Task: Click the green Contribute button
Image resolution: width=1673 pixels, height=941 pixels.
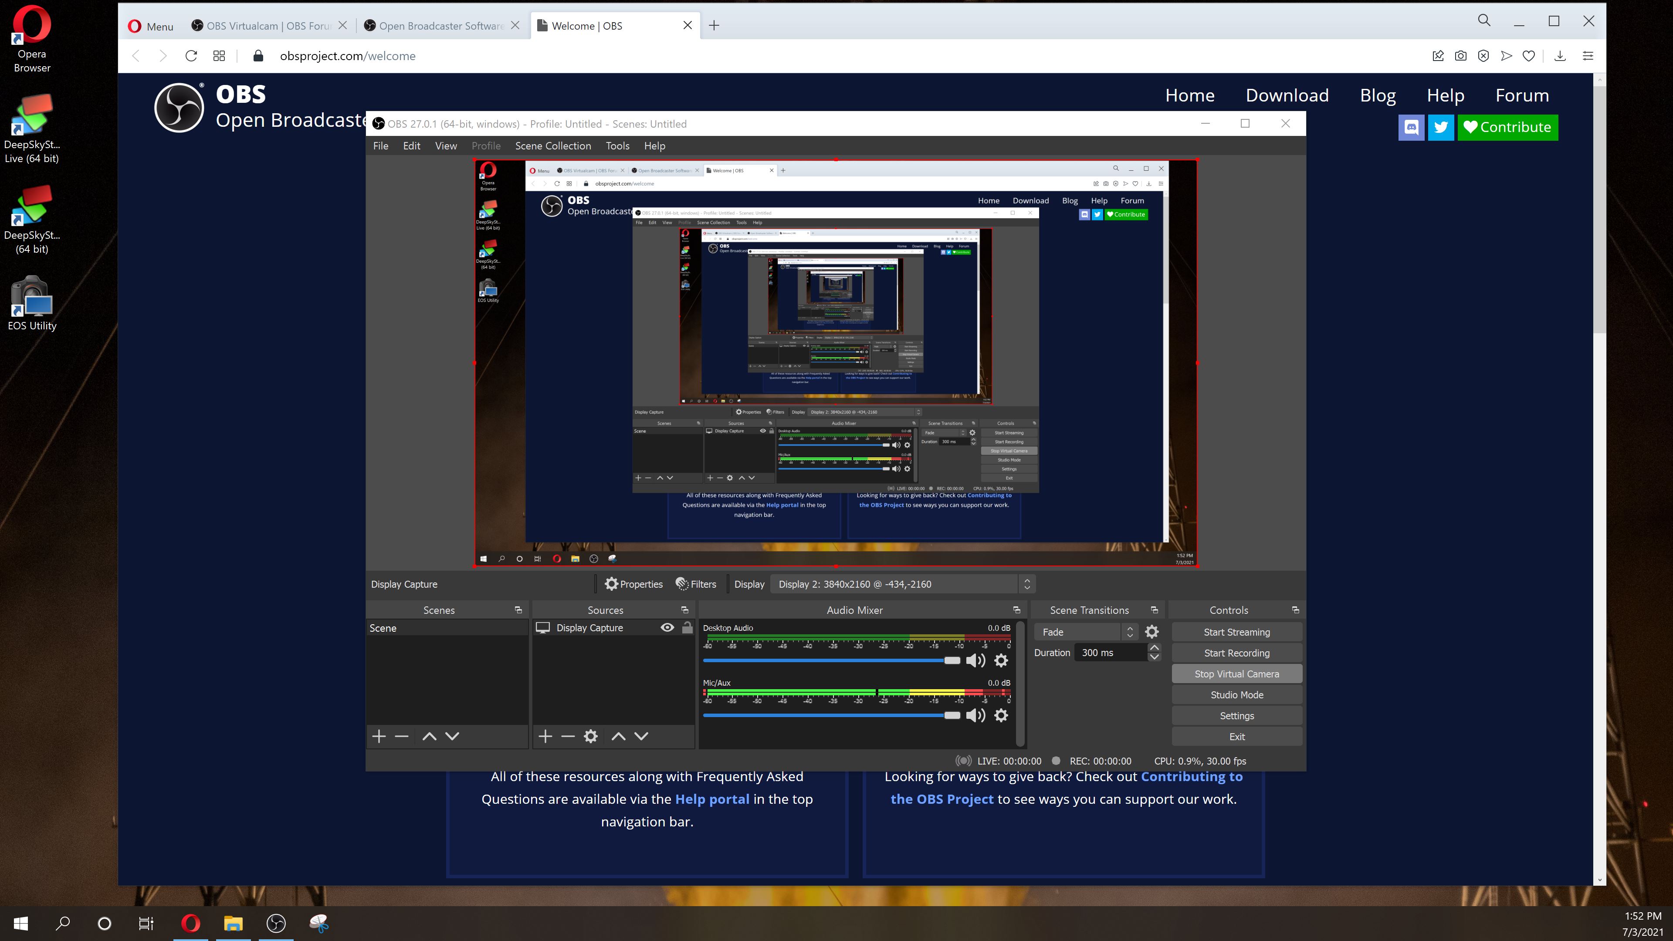Action: 1508,127
